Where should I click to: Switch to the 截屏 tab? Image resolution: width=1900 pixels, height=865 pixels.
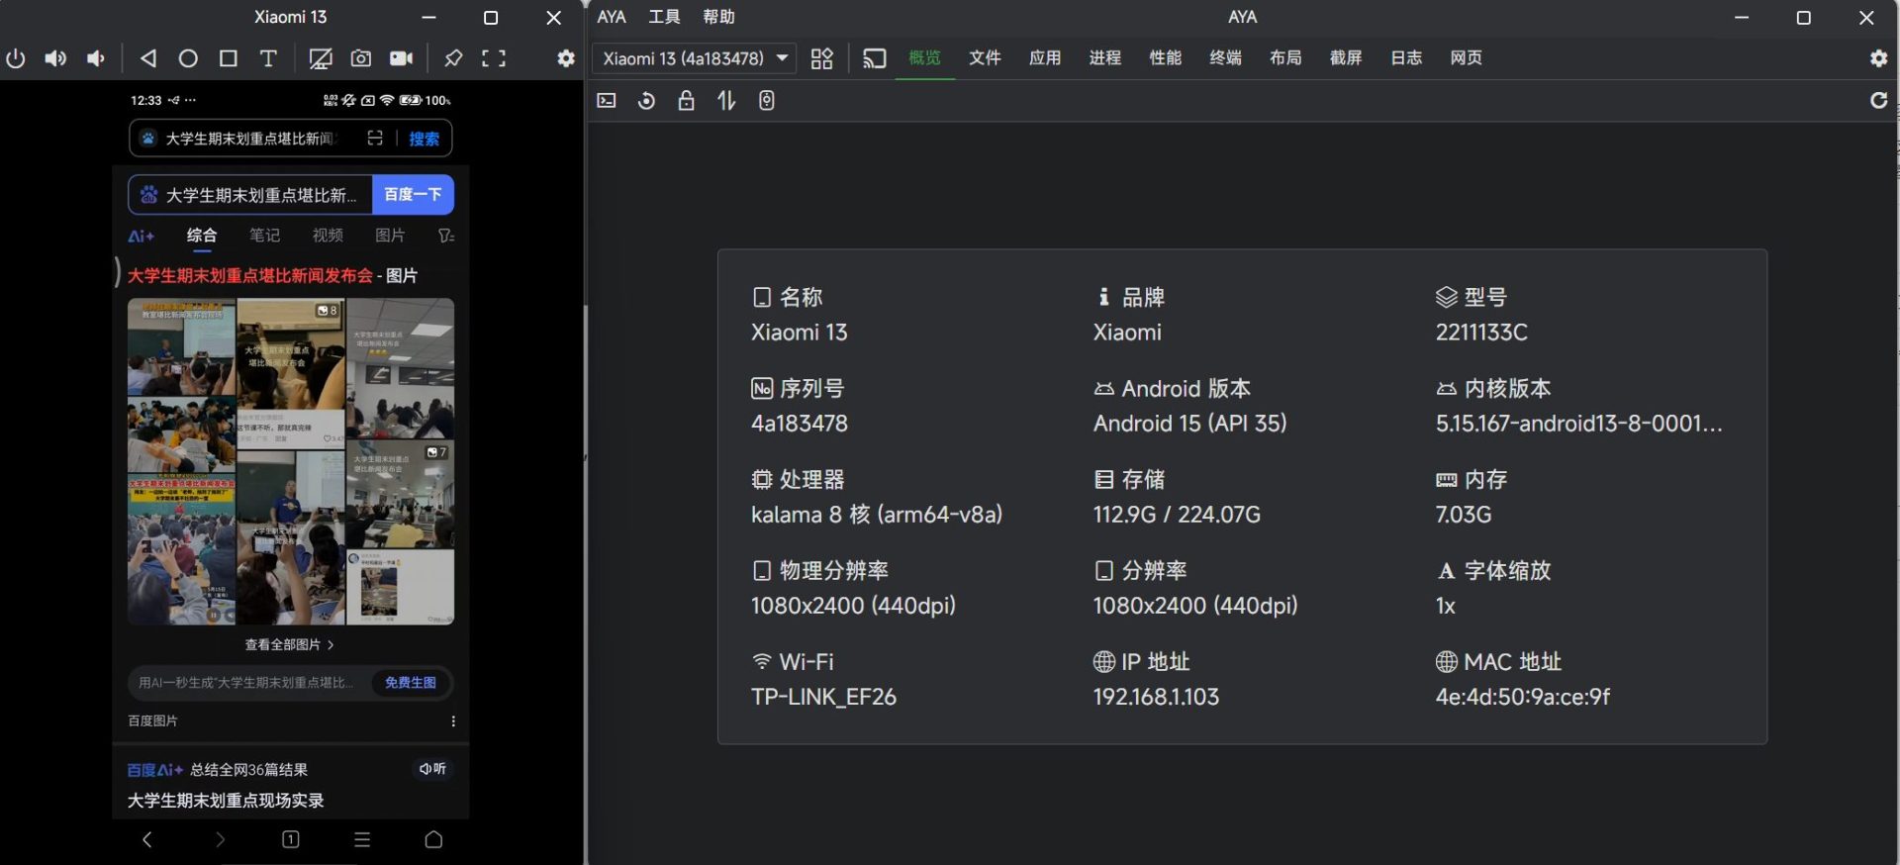point(1346,57)
